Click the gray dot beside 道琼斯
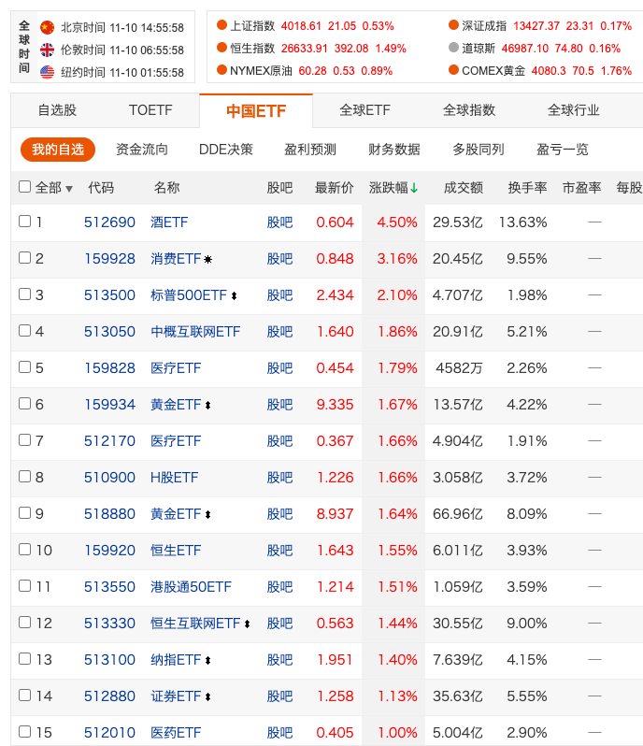This screenshot has height=746, width=643. (x=453, y=48)
